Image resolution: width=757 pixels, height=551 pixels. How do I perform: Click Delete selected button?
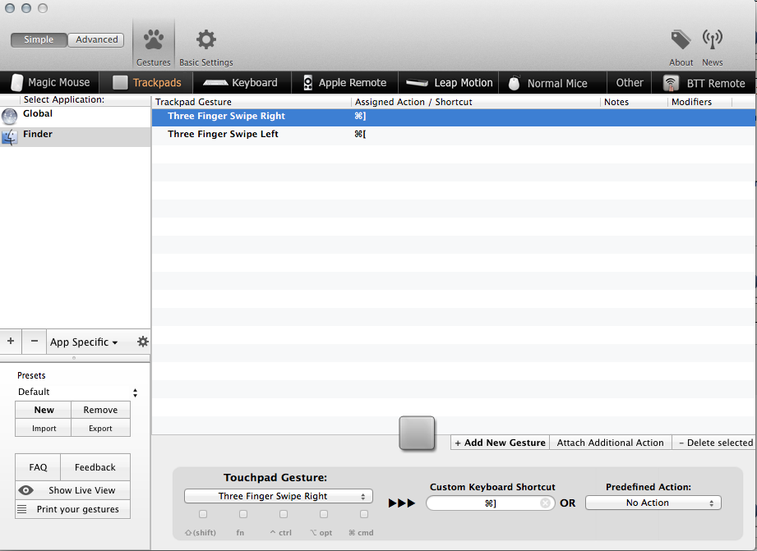pyautogui.click(x=715, y=443)
